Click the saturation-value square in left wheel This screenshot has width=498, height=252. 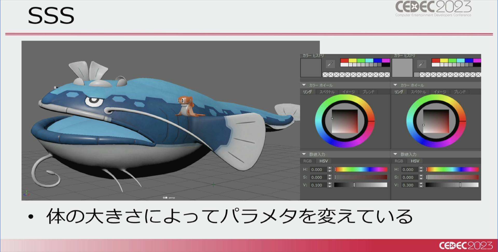point(345,121)
